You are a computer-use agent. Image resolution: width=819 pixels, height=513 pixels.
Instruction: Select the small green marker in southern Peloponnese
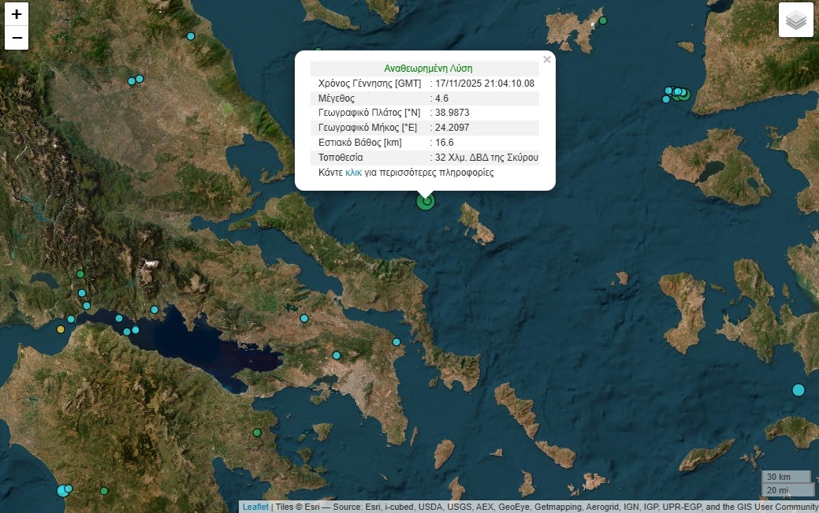tap(103, 491)
